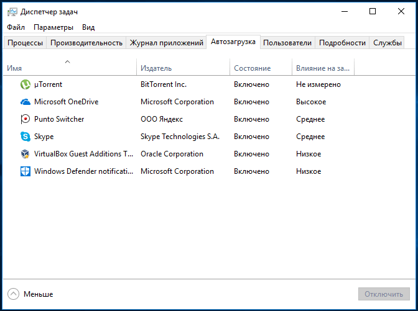Click Microsoft Corporation in the OneDrive row
418x311 pixels.
(x=177, y=102)
